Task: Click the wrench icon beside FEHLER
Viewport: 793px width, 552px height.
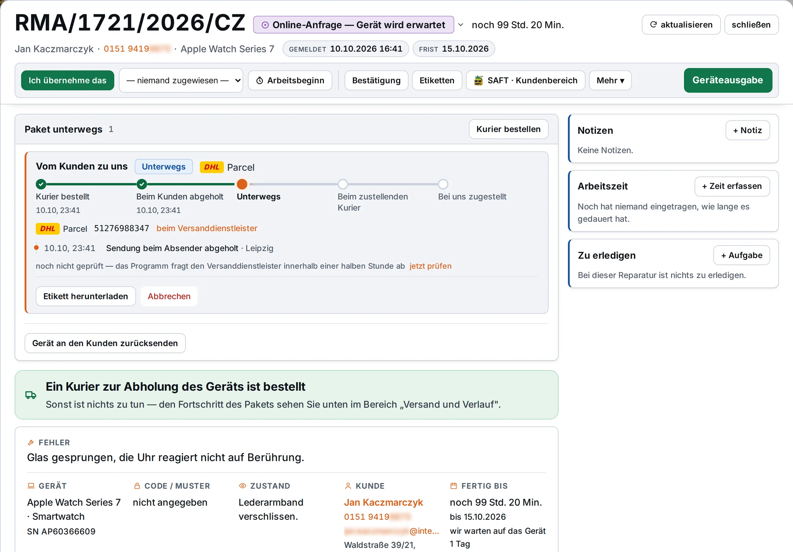Action: coord(31,443)
